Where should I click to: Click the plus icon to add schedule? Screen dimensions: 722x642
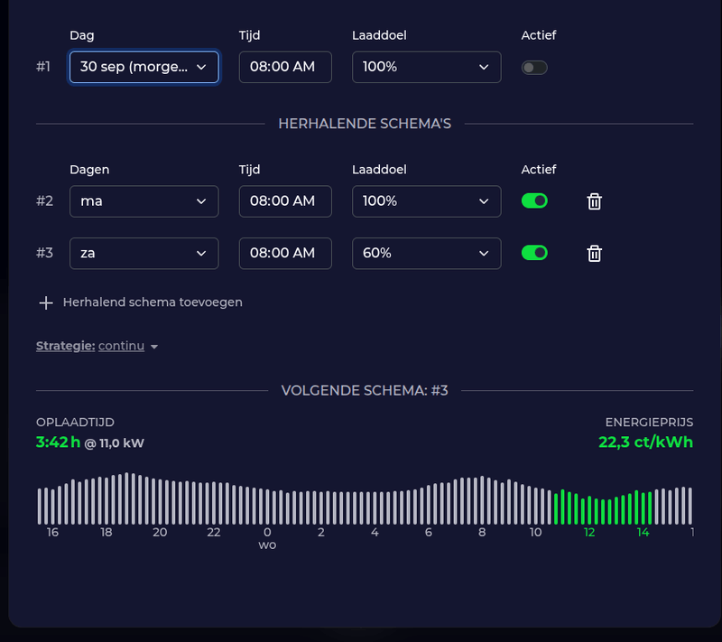coord(46,302)
